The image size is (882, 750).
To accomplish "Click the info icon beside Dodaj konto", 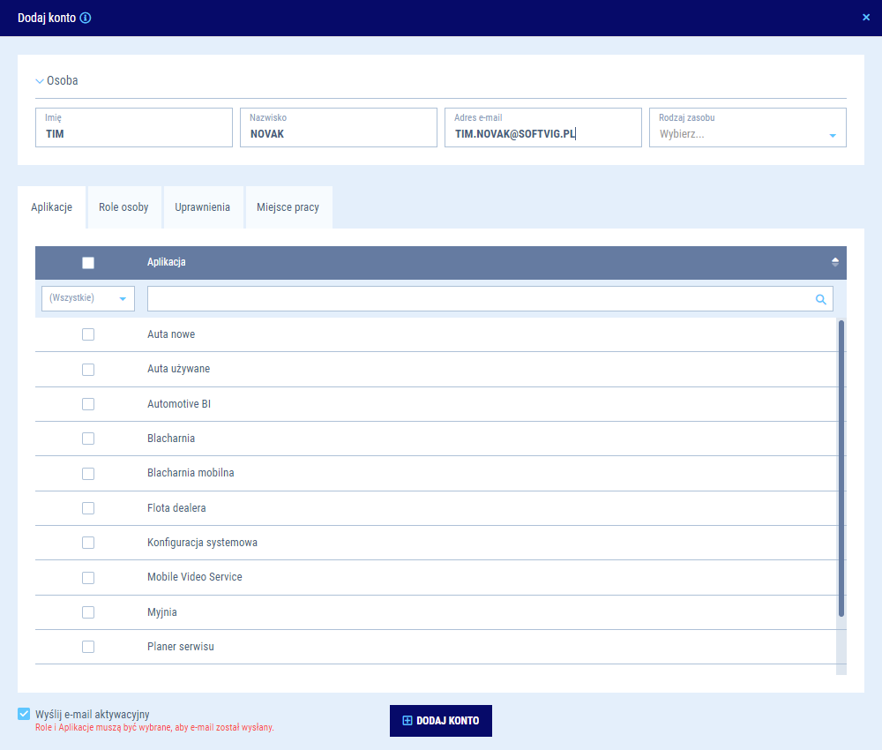I will pyautogui.click(x=86, y=18).
